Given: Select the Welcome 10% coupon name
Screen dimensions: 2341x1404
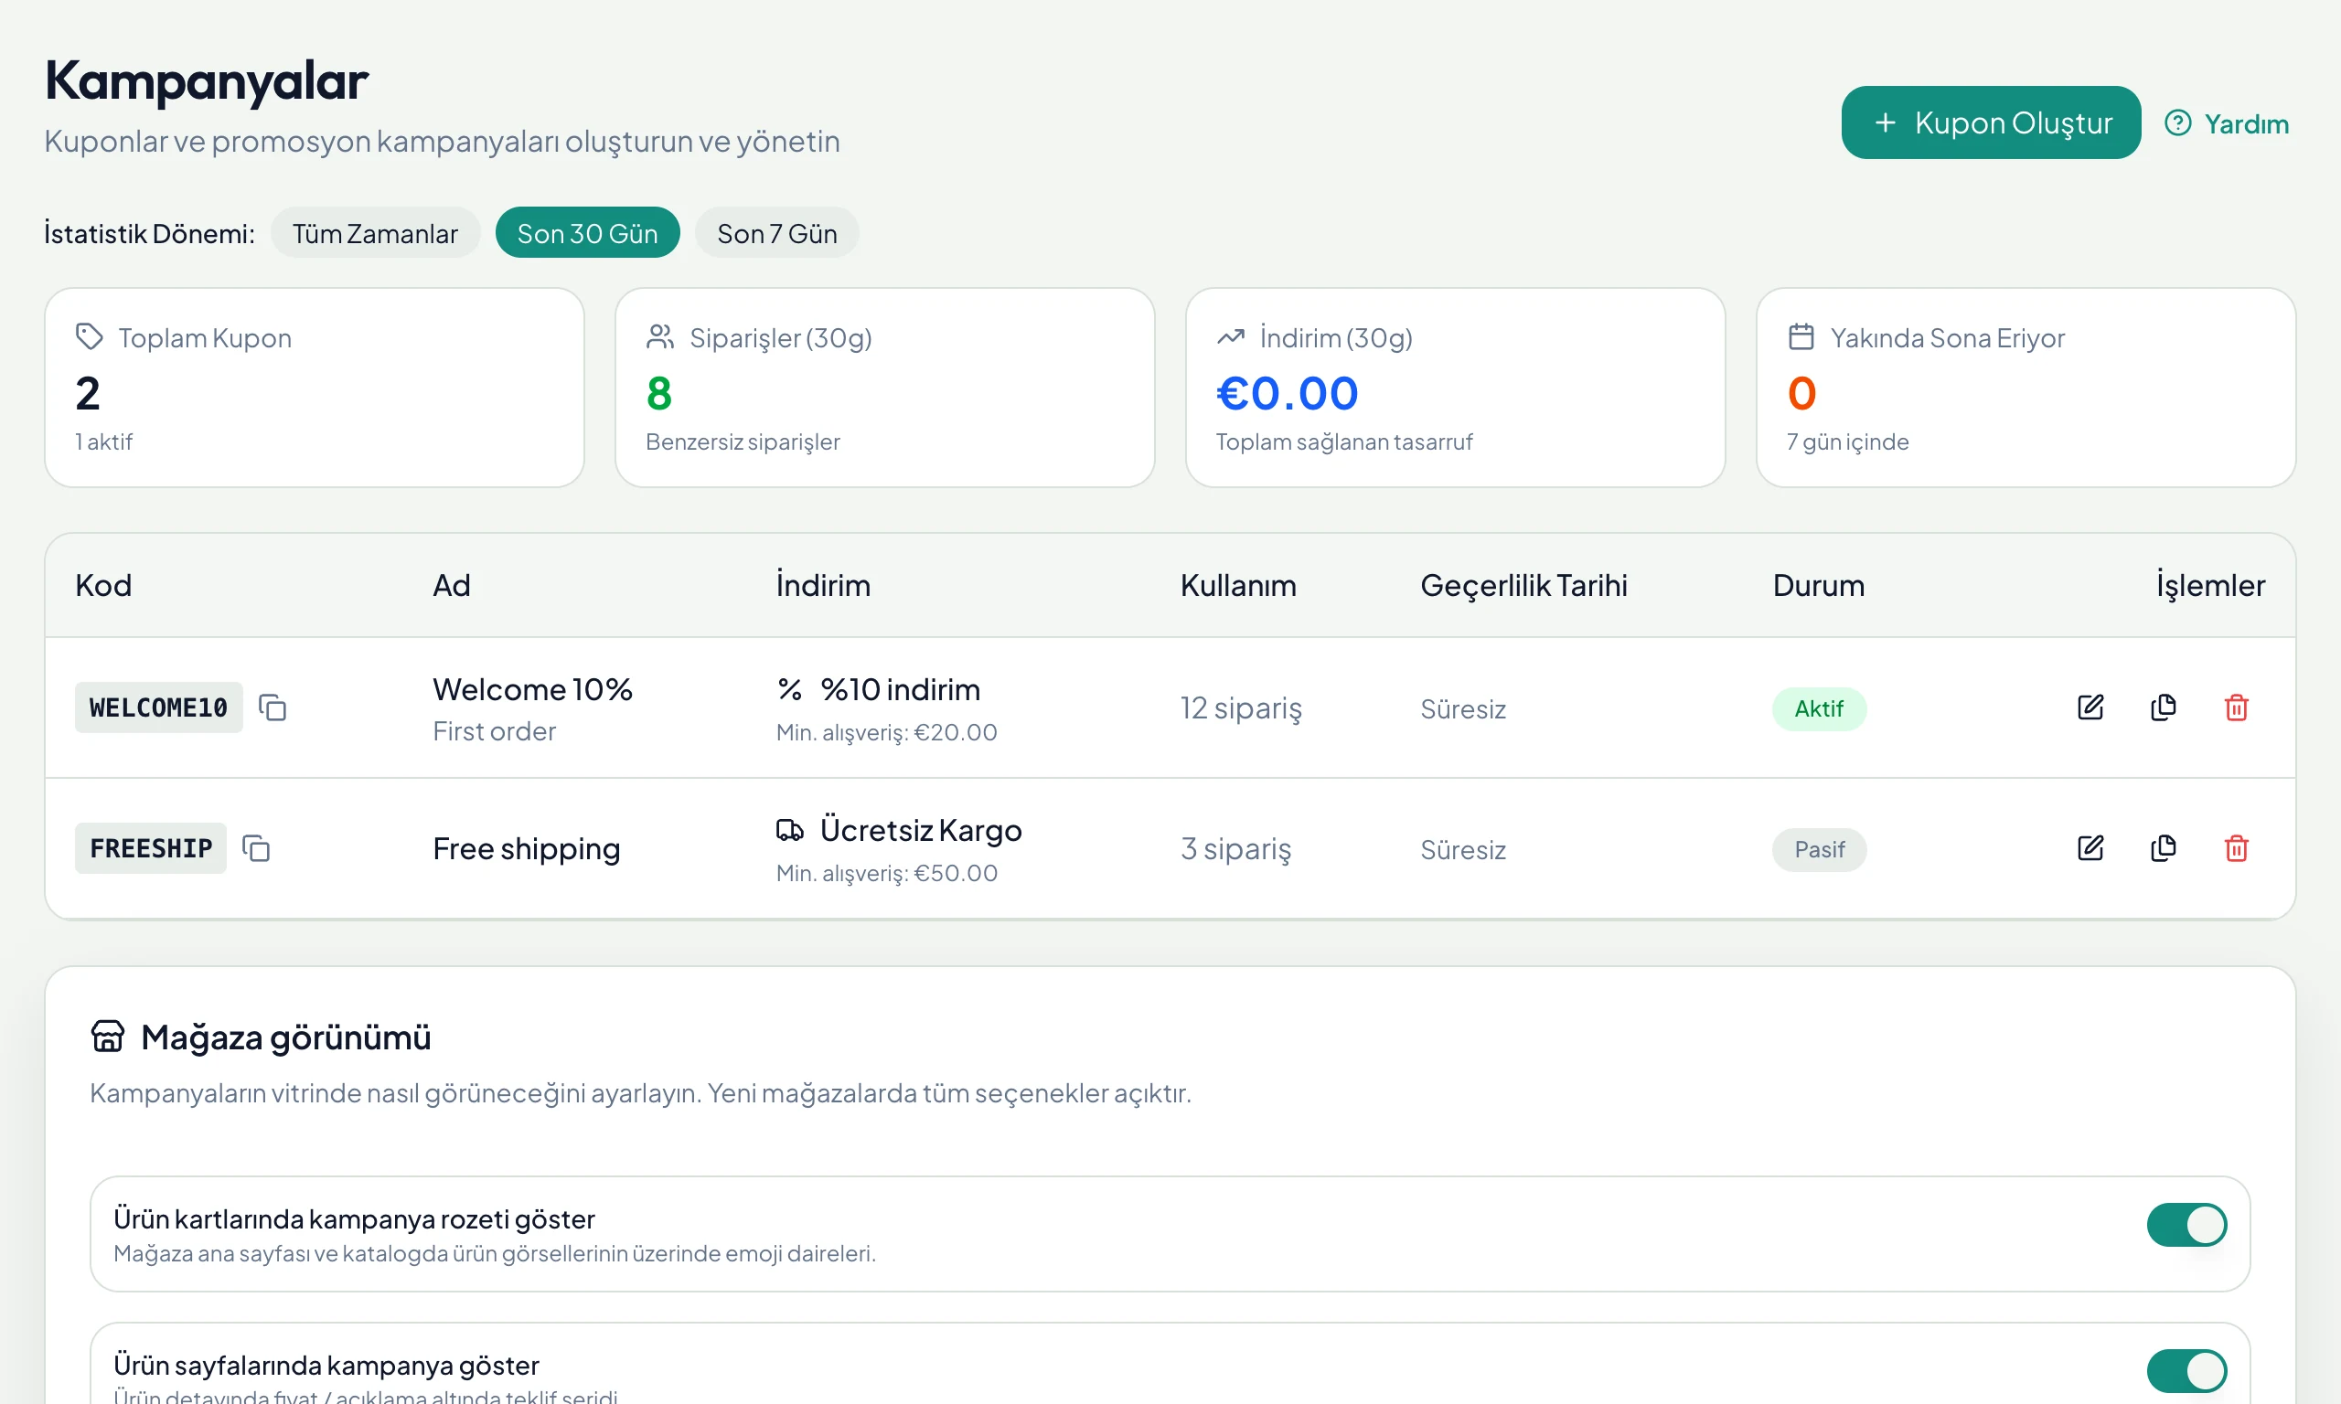Looking at the screenshot, I should [533, 690].
